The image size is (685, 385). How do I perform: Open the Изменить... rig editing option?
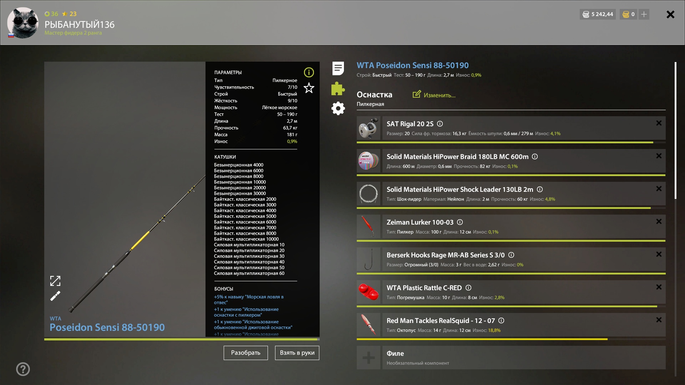click(x=434, y=95)
